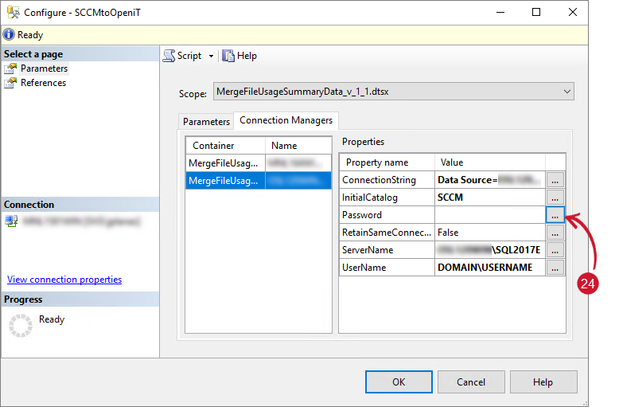Image resolution: width=619 pixels, height=407 pixels.
Task: Click the \SQL2017E server value
Action: pos(490,250)
